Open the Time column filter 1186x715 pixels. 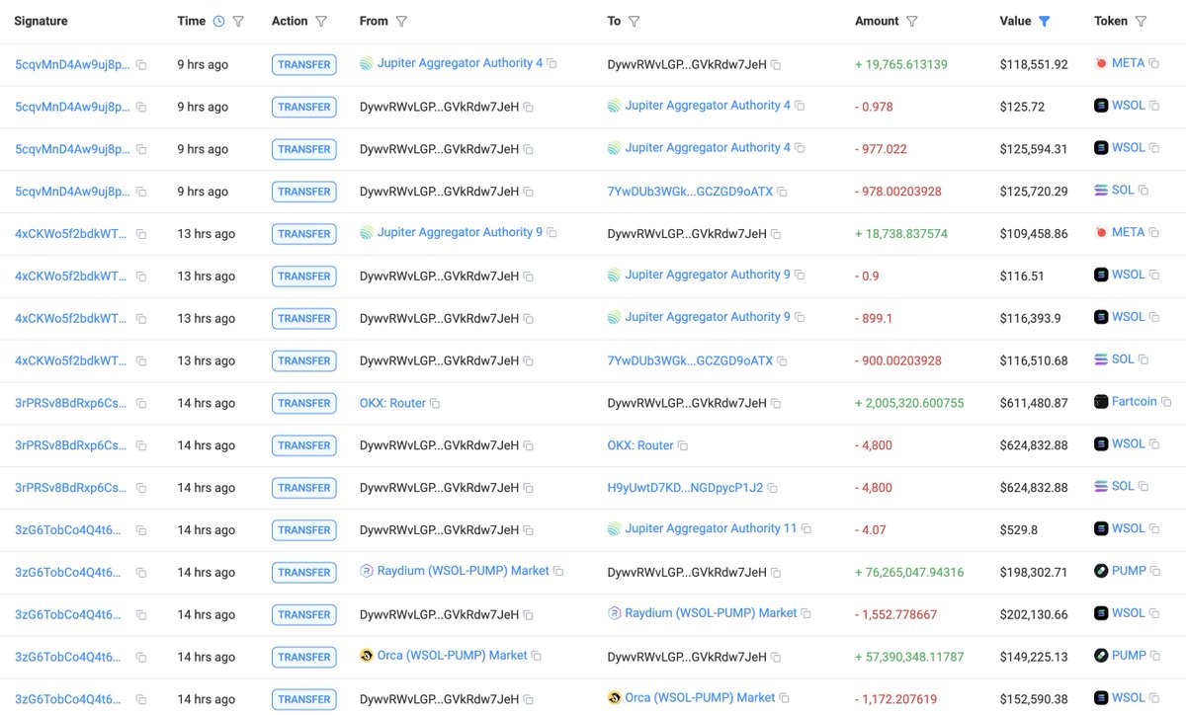pyautogui.click(x=238, y=21)
